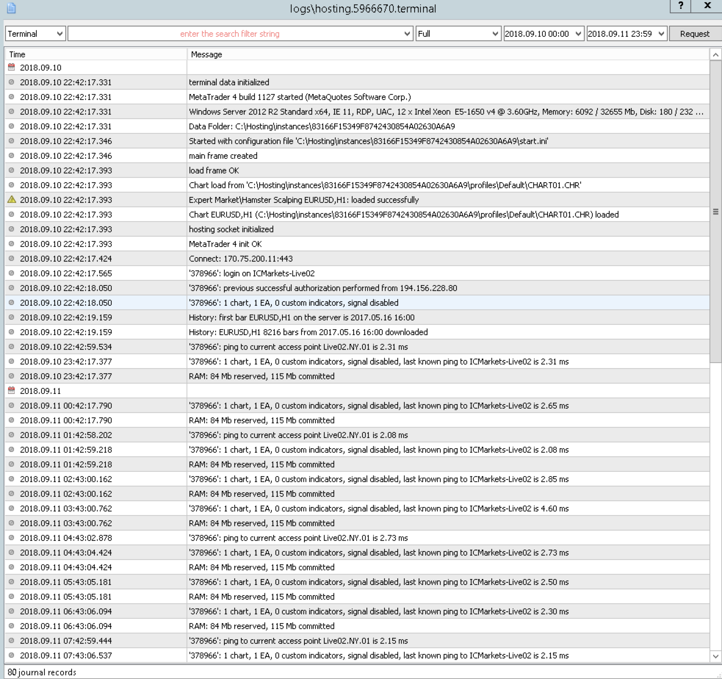Viewport: 722px width, 679px height.
Task: Select 'last known ping is 2.30 ms' row
Action: point(357,611)
